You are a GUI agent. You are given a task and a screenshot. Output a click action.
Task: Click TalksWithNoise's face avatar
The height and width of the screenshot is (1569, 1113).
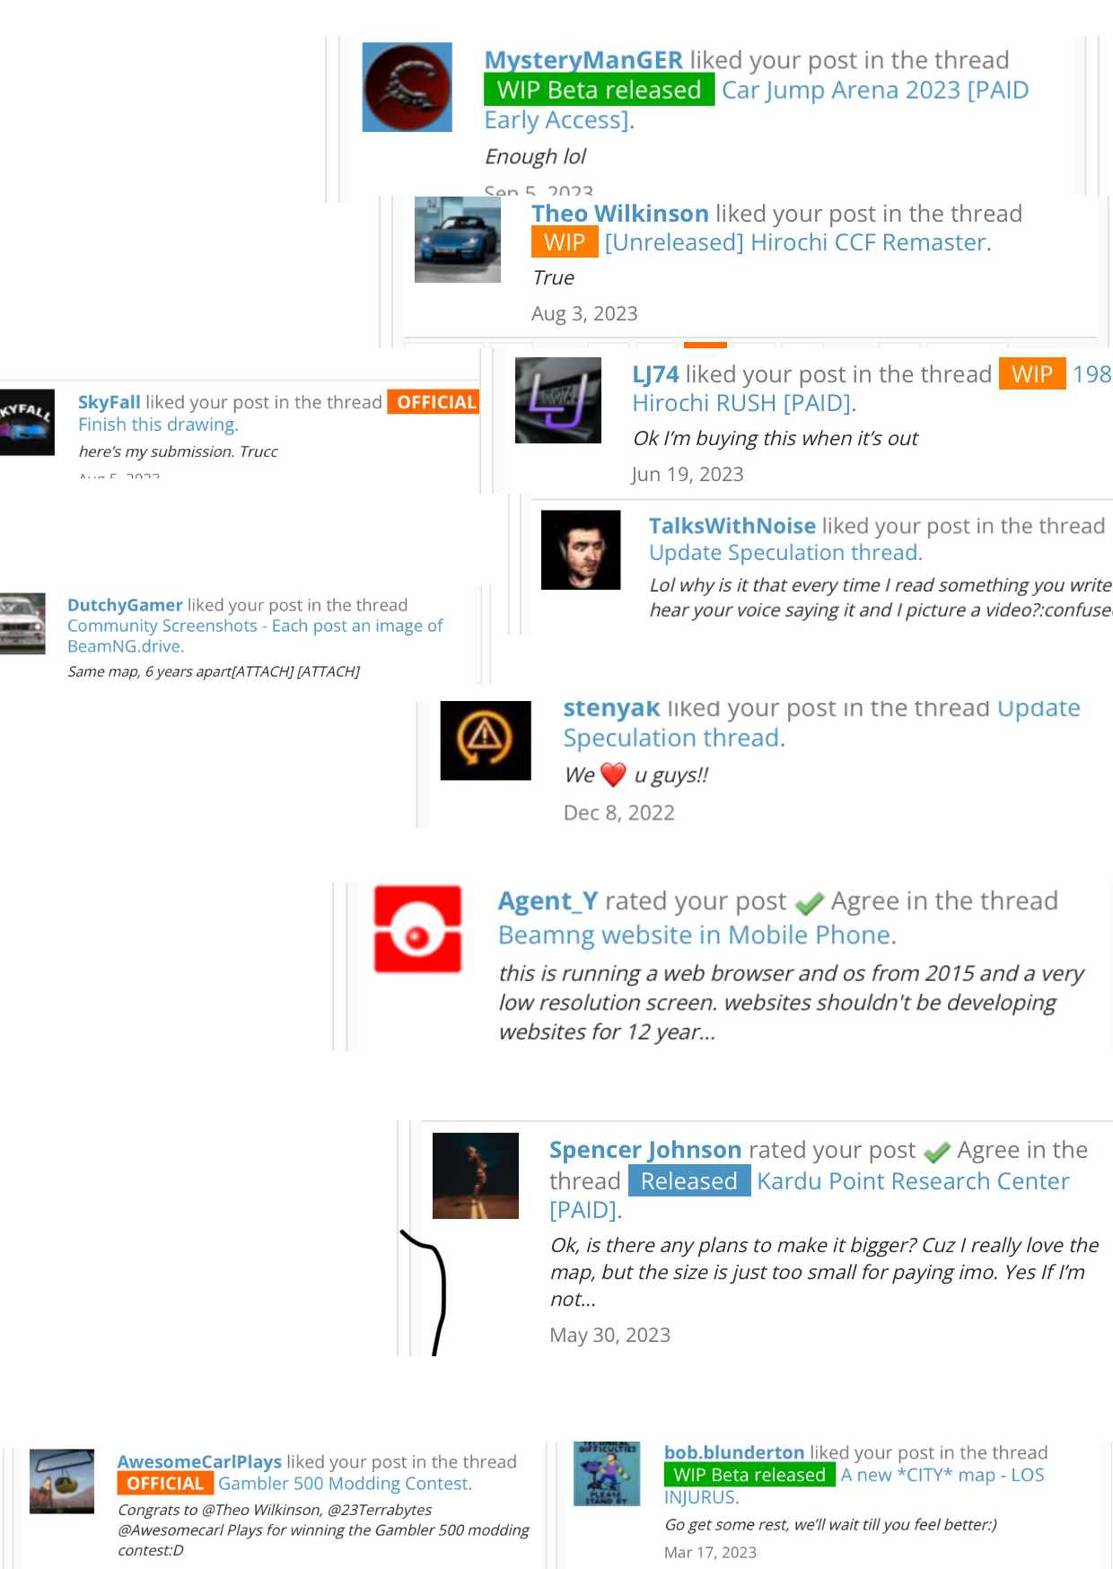(x=581, y=550)
